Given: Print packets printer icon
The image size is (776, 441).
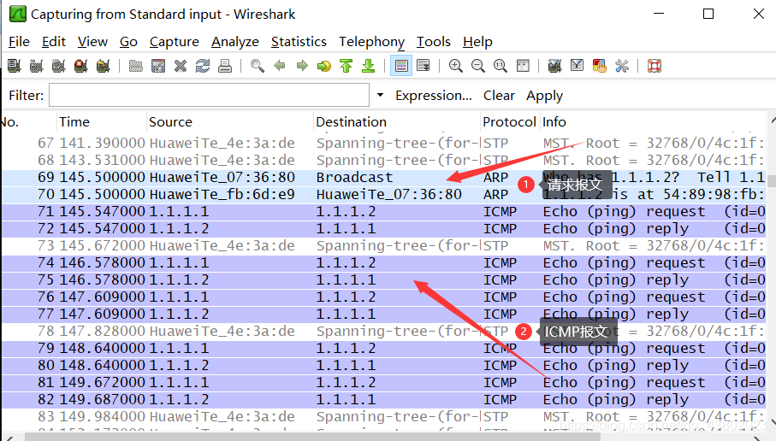Looking at the screenshot, I should pyautogui.click(x=225, y=66).
